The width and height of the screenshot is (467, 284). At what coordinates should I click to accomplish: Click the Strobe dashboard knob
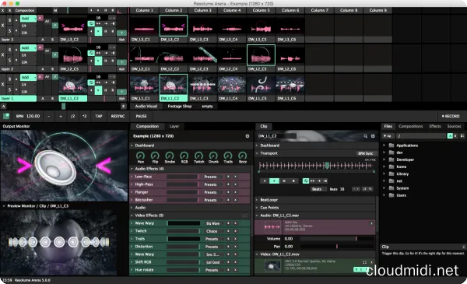[170, 156]
